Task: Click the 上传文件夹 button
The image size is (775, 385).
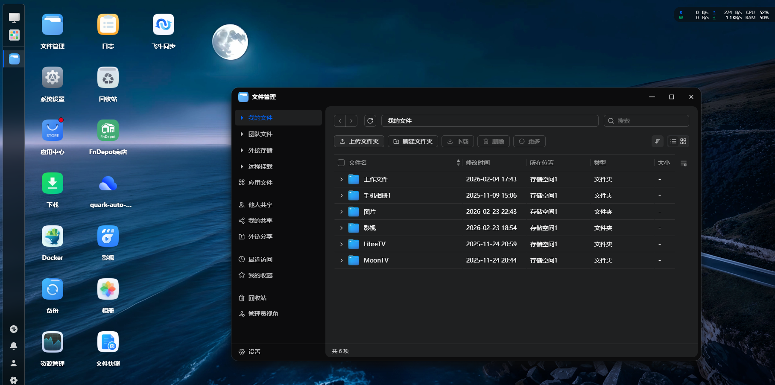Action: pos(359,141)
